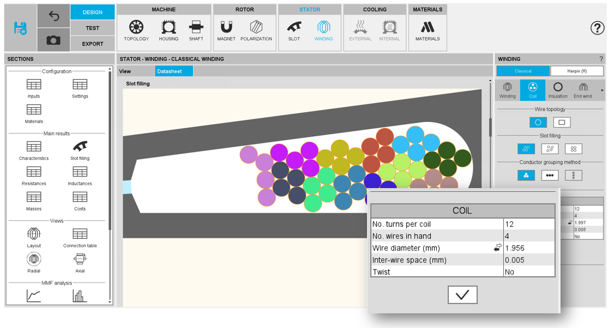The height and width of the screenshot is (328, 614).
Task: Select circular wire topology option
Action: [538, 123]
